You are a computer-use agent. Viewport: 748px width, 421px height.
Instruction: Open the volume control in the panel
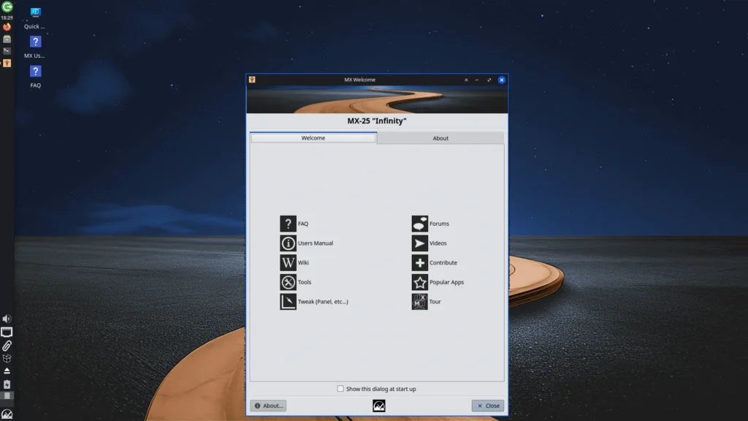click(7, 318)
